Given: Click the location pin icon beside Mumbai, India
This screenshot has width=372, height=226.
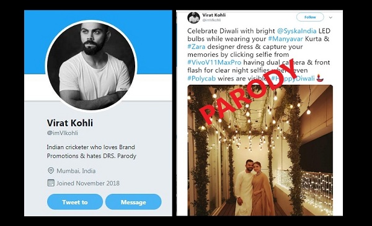Looking at the screenshot, I should coord(51,170).
